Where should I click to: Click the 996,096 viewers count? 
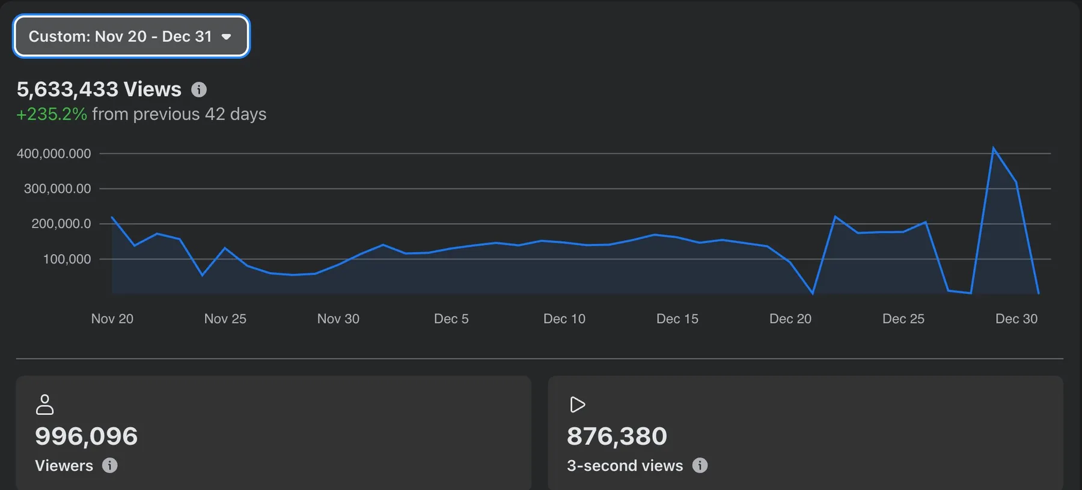(x=87, y=436)
